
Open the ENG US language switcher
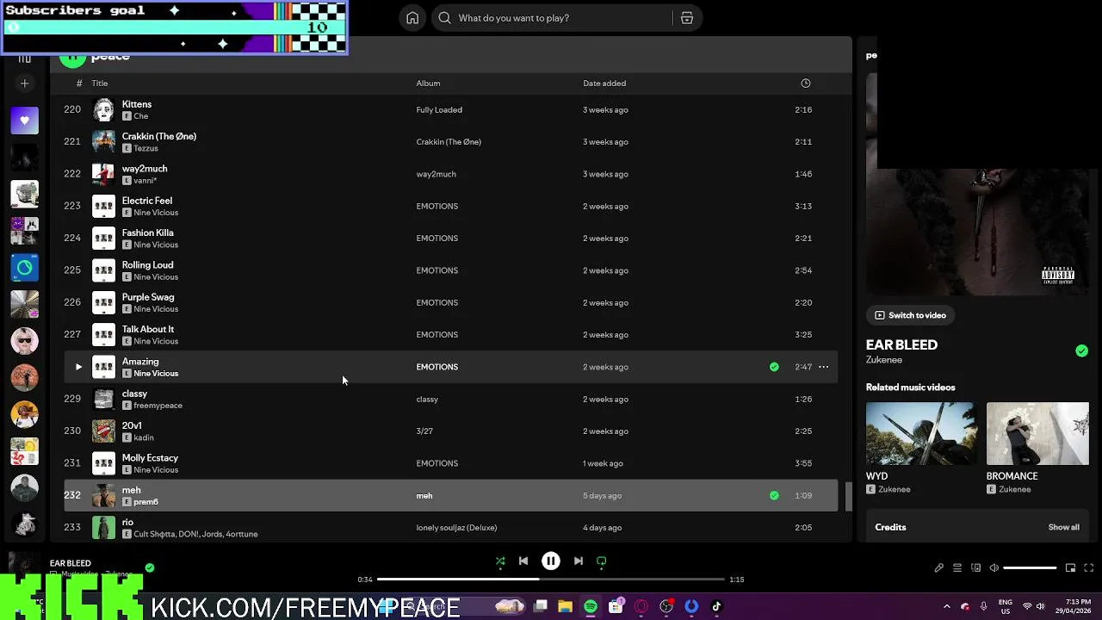1005,606
